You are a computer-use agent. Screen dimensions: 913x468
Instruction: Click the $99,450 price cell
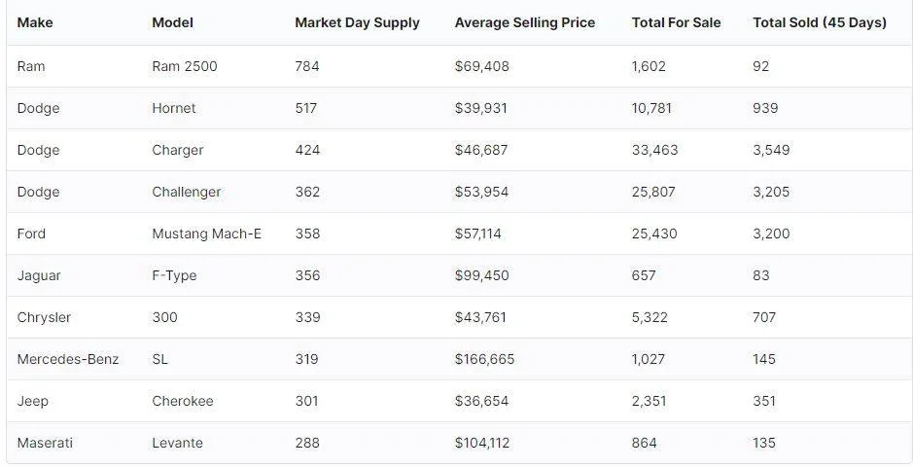(481, 275)
